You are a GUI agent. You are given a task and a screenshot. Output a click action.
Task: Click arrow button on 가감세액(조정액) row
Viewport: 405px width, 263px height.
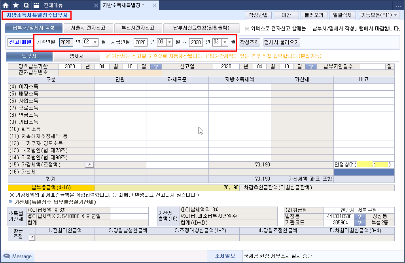[89, 164]
